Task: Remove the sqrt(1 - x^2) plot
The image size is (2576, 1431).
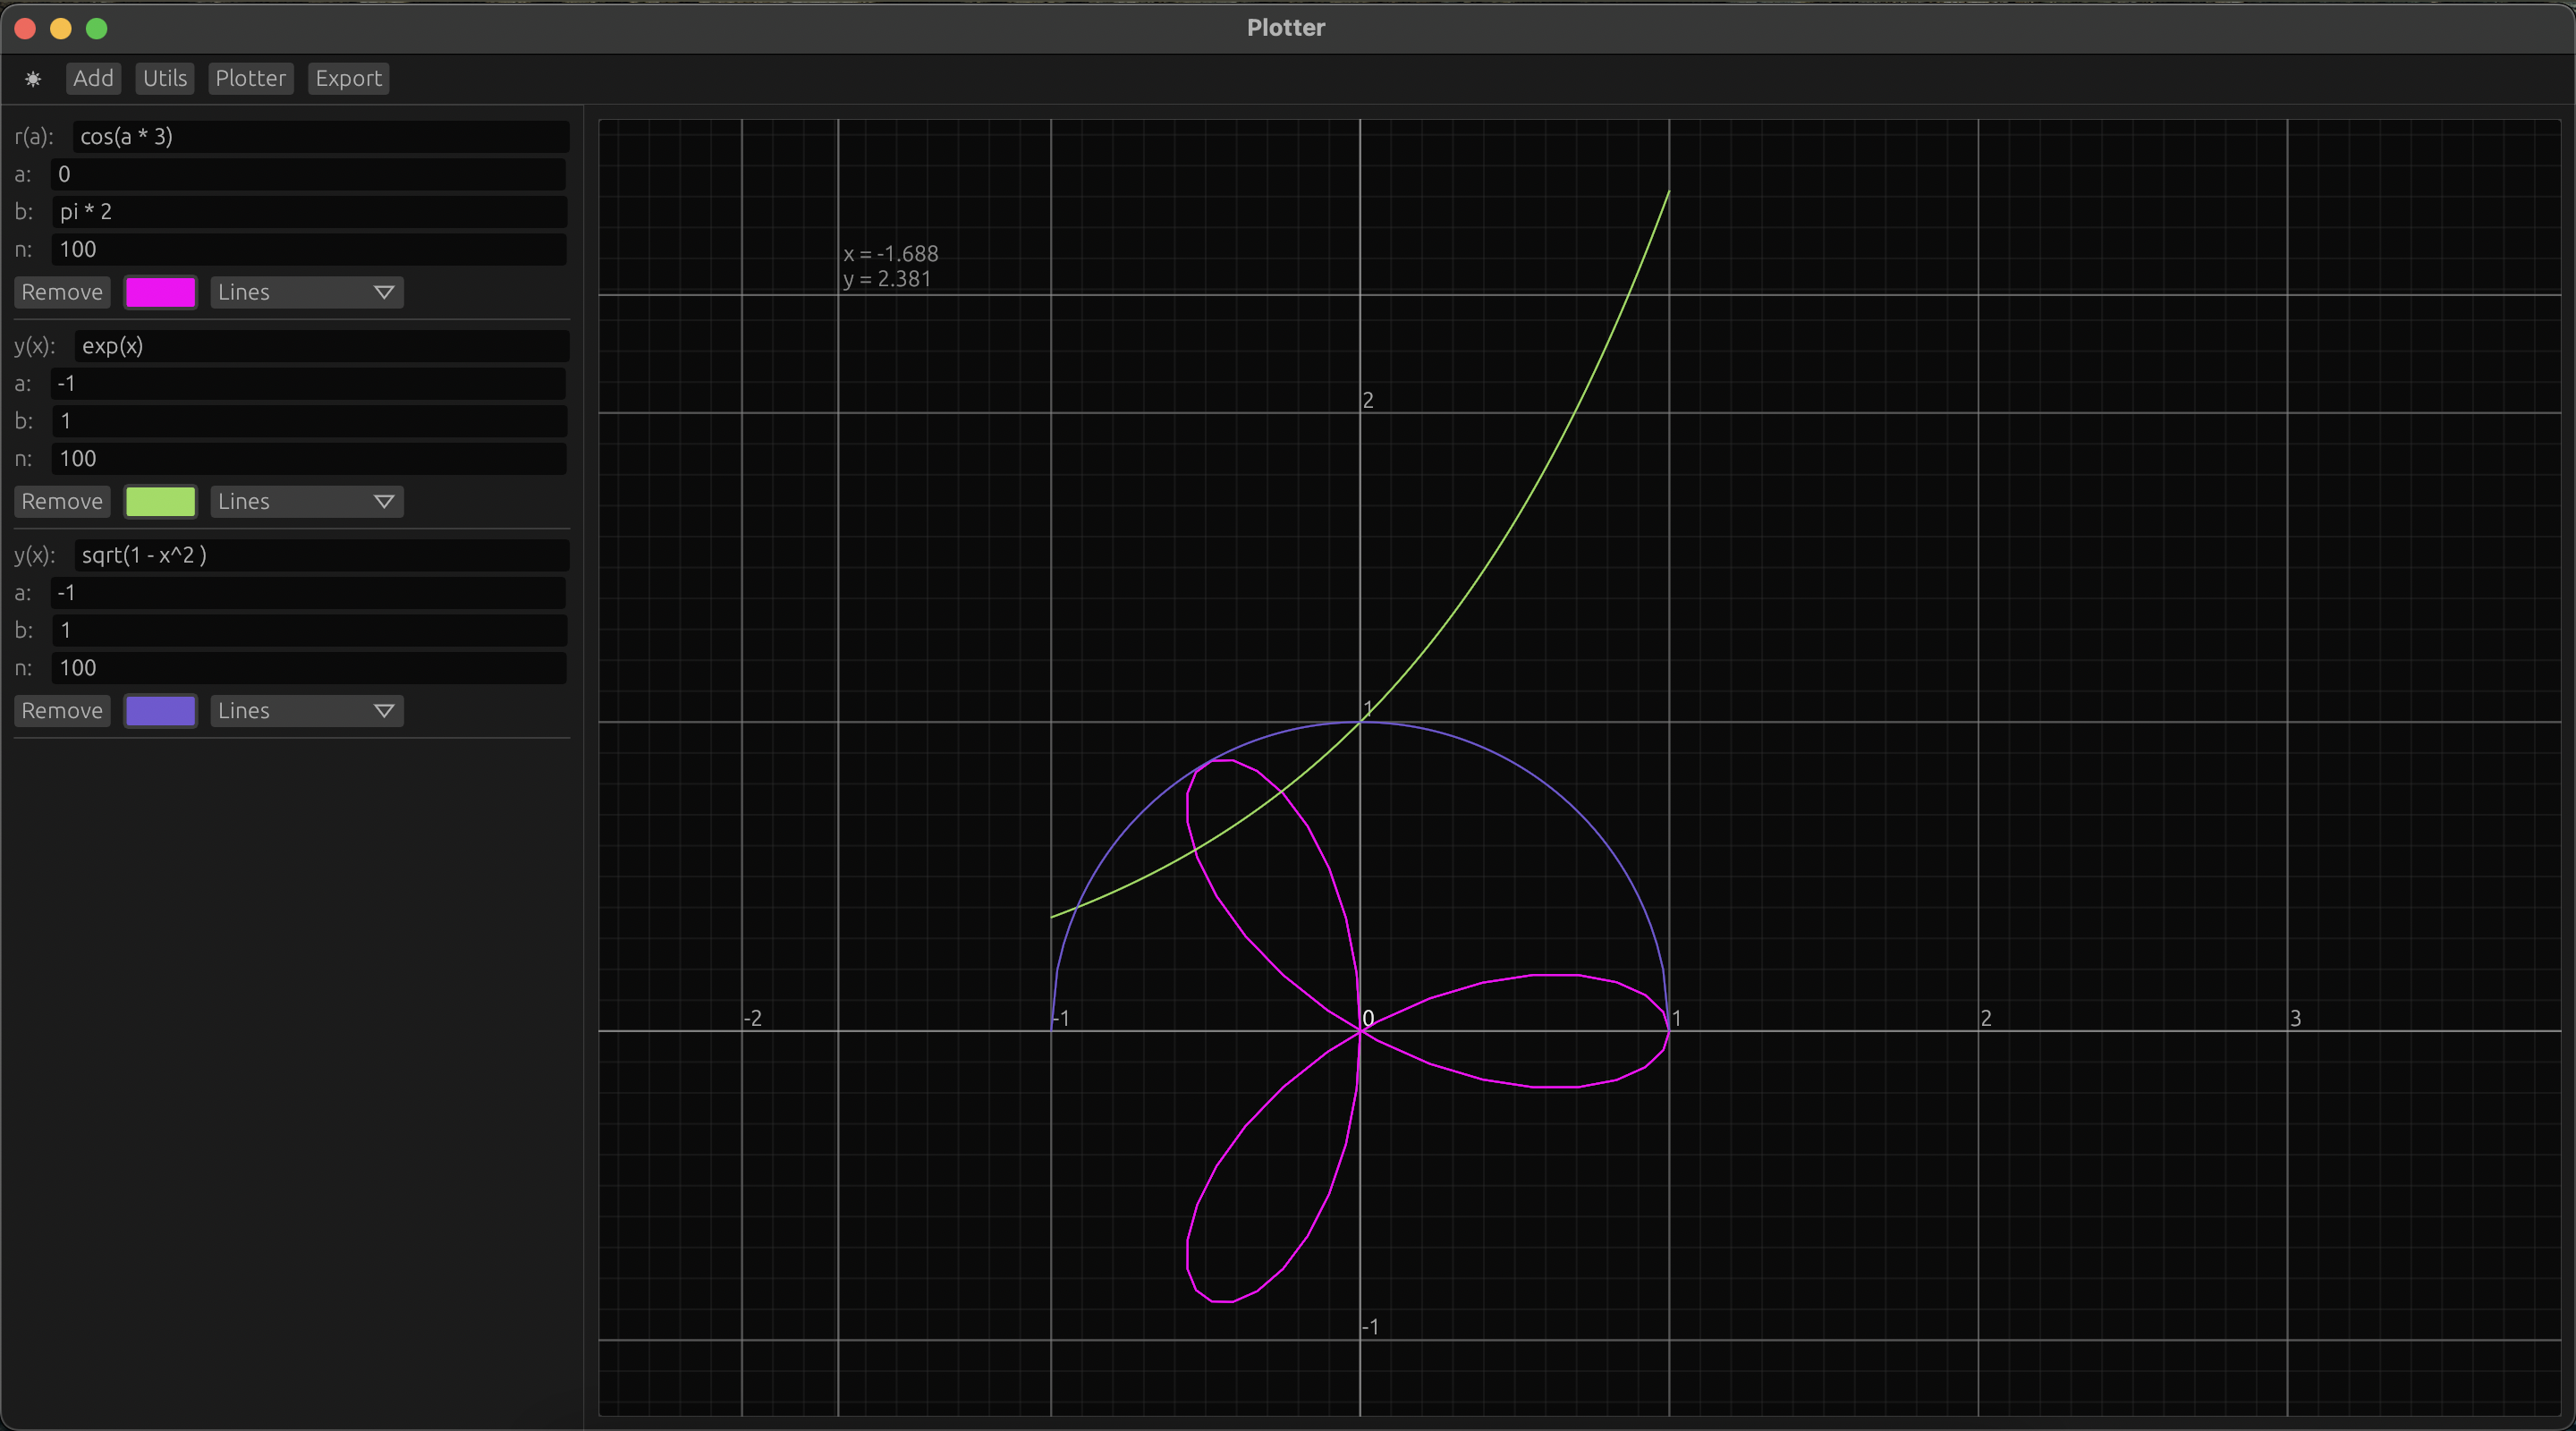Action: point(62,710)
